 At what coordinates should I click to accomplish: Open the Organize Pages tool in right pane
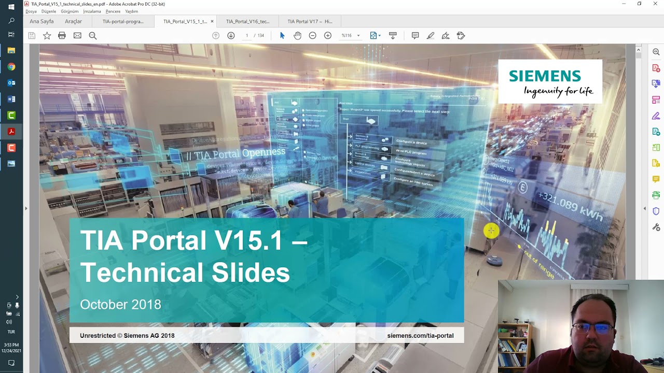tap(656, 148)
